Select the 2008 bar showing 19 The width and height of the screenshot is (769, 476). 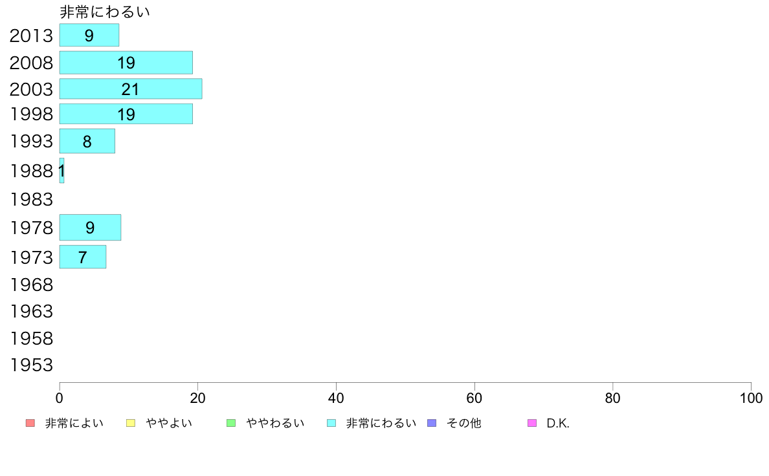pyautogui.click(x=126, y=63)
